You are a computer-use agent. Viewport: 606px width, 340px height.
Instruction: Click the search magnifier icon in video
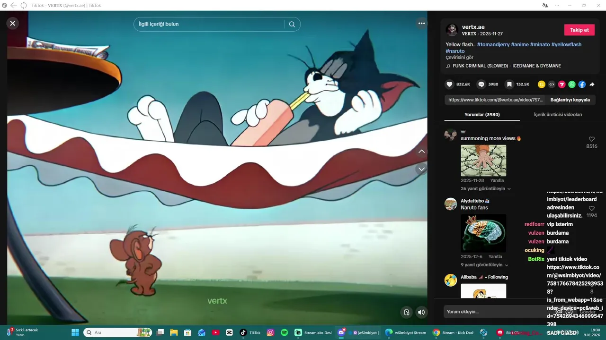[292, 24]
